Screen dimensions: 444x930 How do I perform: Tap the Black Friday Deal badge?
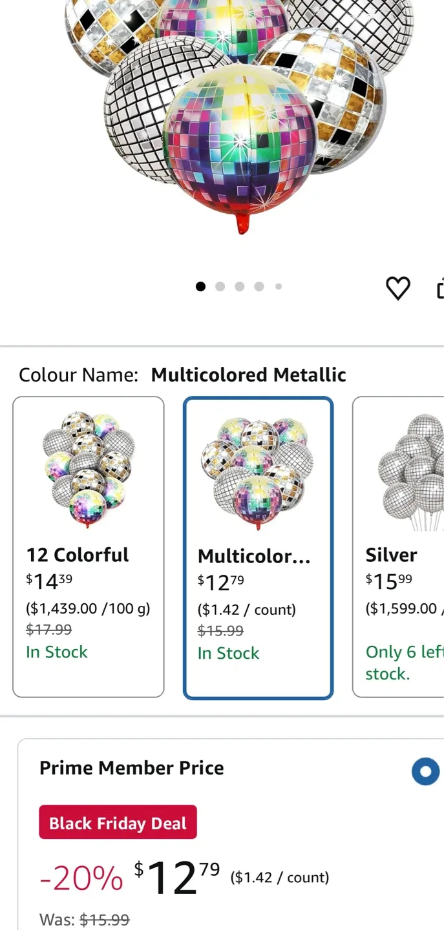pyautogui.click(x=118, y=821)
